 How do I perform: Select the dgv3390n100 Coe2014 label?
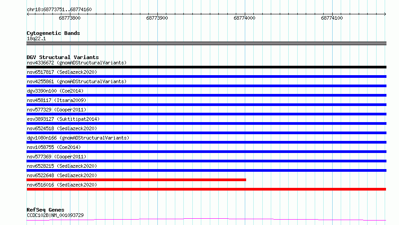(55, 91)
